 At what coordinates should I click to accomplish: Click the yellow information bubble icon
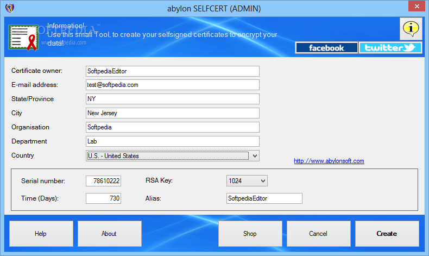click(x=411, y=29)
